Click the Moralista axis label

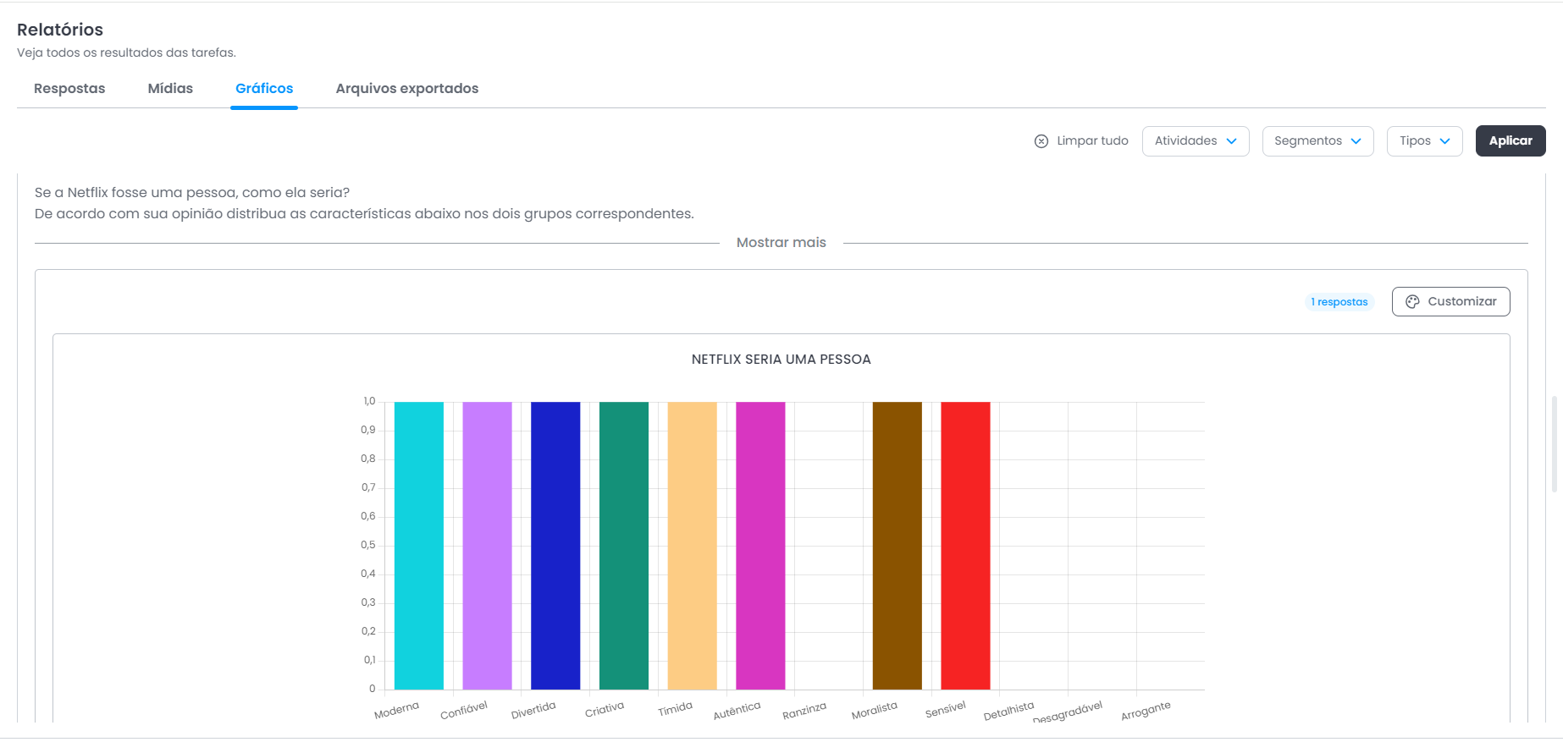tap(875, 711)
